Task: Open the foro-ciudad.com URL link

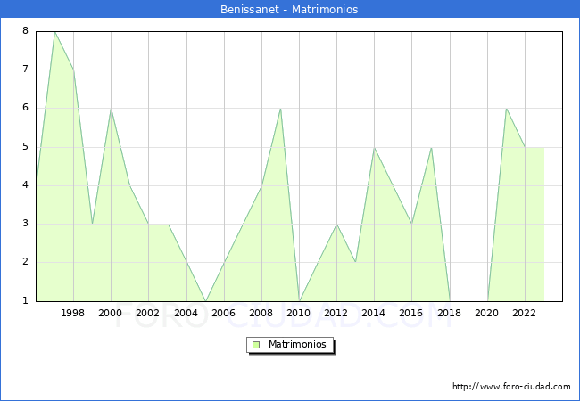Action: (511, 387)
